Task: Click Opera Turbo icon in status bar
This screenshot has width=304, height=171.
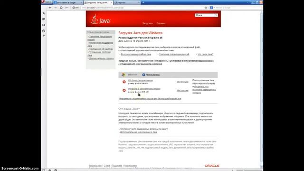Action: click(56, 170)
